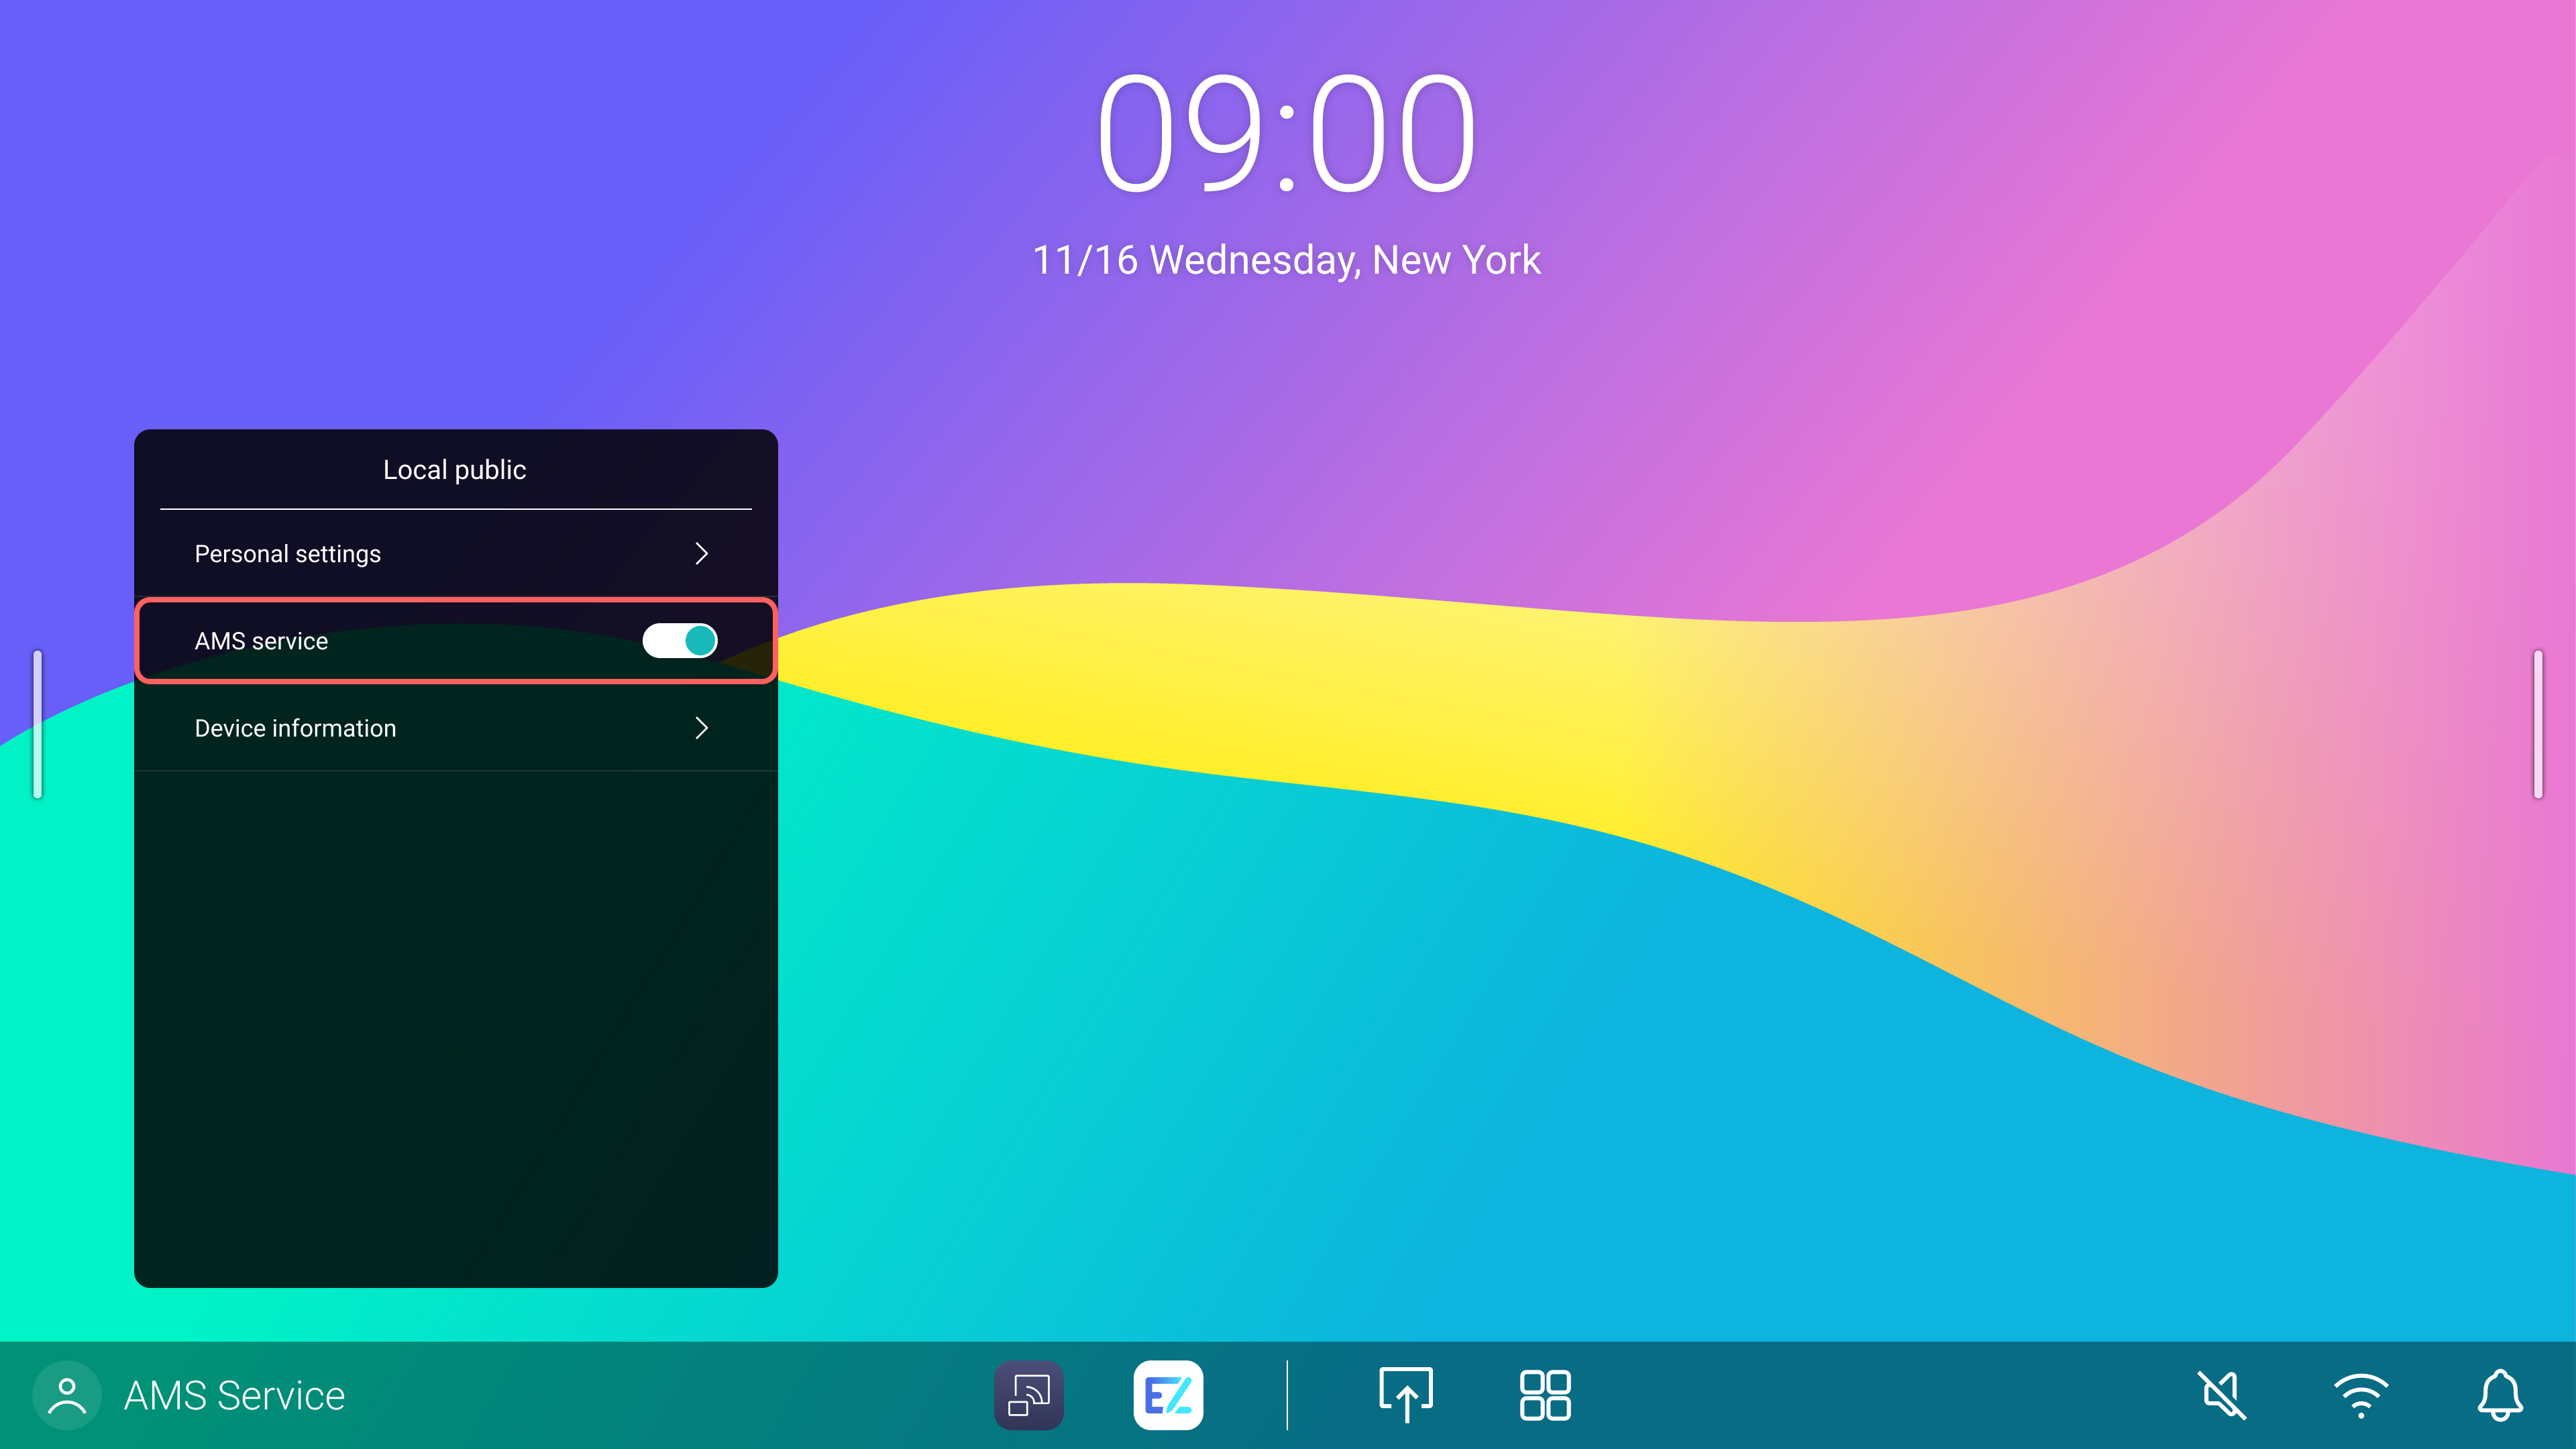Open the all apps launcher grid
The width and height of the screenshot is (2576, 1449).
[x=1544, y=1394]
